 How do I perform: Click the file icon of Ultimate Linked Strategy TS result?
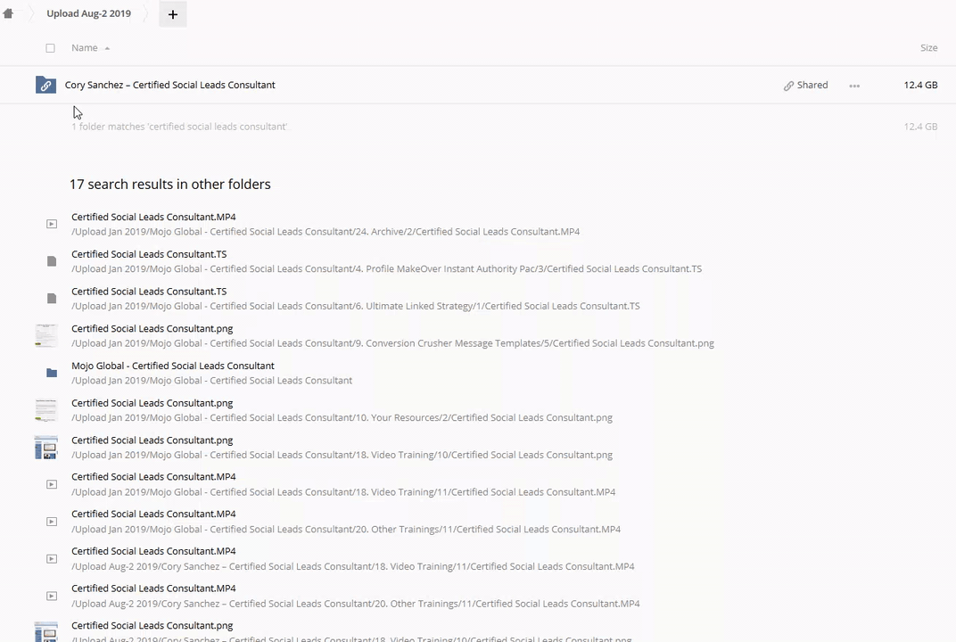[x=52, y=299]
